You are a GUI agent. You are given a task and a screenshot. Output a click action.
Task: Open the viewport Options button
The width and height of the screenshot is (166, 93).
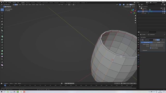click(134, 7)
